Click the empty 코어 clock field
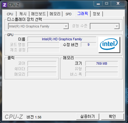128x123 pixels. 42,63
